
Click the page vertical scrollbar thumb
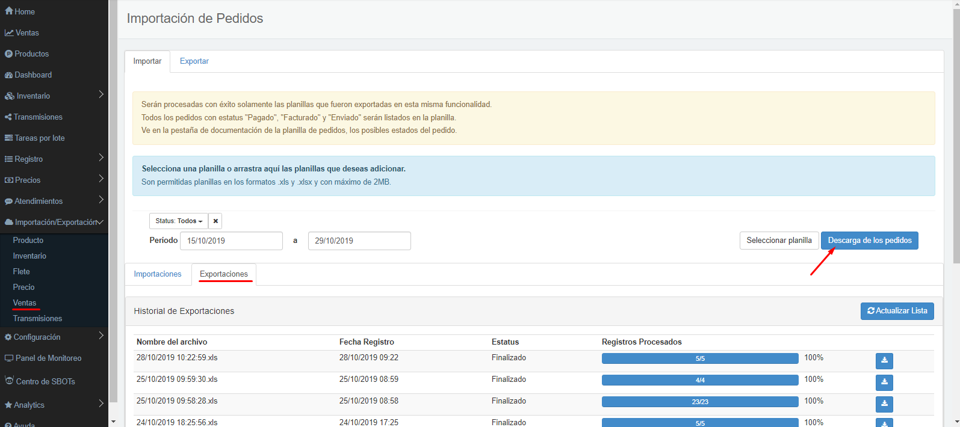point(956,135)
